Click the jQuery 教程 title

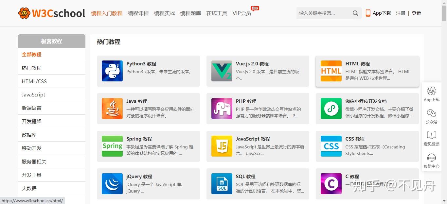(139, 177)
